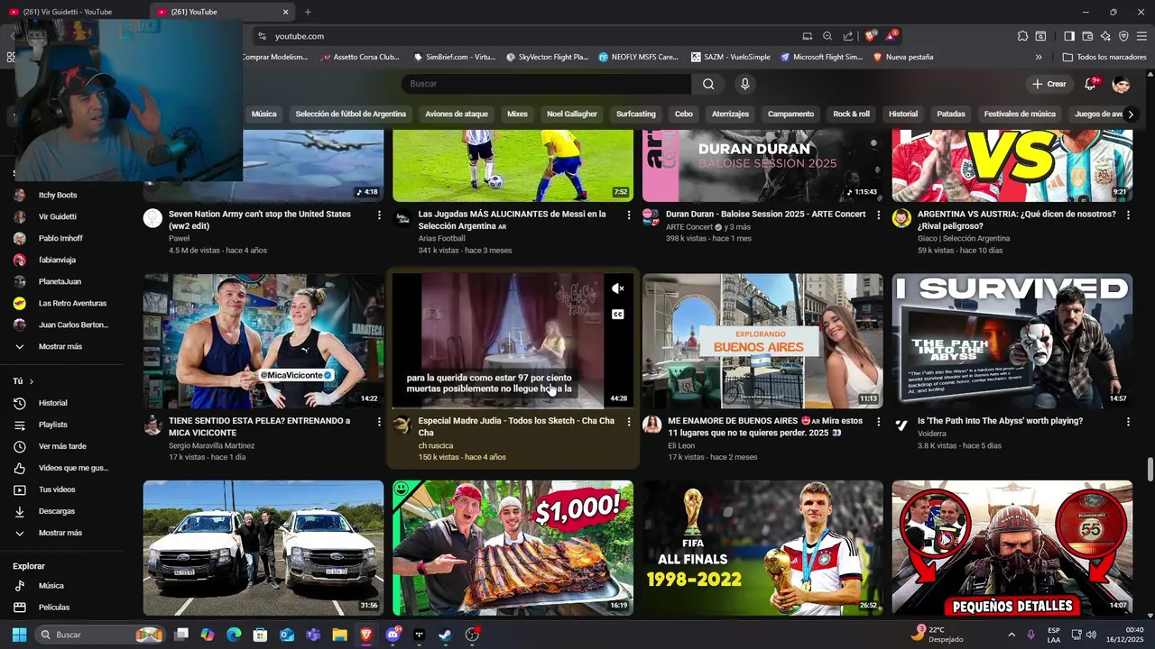Toggle captions CC on the preview video
This screenshot has height=649, width=1155.
point(618,315)
